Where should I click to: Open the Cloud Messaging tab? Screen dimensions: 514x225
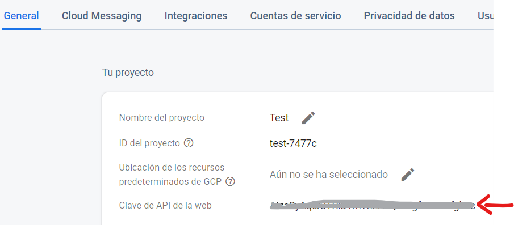pos(102,16)
